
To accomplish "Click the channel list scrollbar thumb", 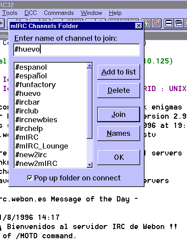I will [x=89, y=104].
